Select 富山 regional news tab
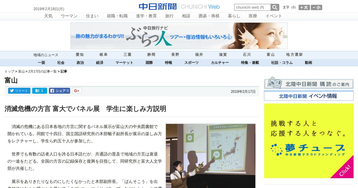Screen dimensions: 358x188 click(x=271, y=55)
